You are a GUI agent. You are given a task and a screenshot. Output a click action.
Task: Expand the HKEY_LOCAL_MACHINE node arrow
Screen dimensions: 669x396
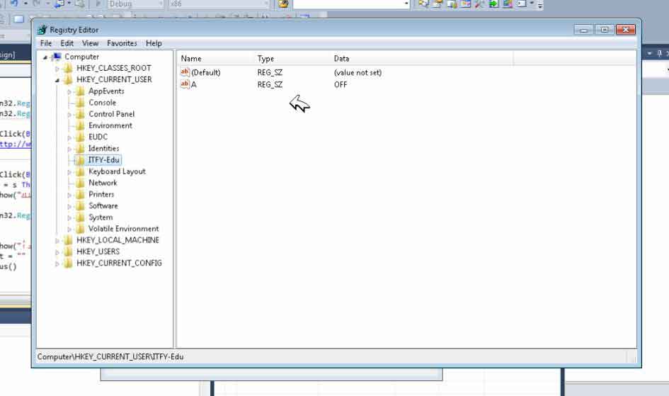[58, 240]
